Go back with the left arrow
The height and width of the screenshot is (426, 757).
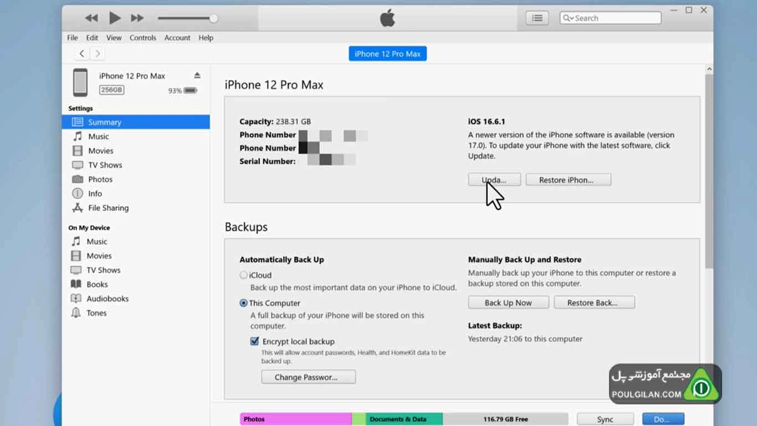[82, 53]
